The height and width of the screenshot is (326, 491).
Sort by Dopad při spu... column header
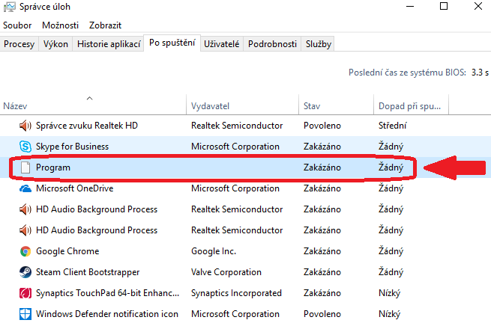click(411, 106)
